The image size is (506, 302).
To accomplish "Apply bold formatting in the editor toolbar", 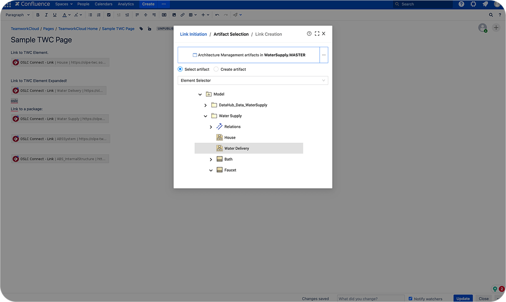I will coord(38,15).
